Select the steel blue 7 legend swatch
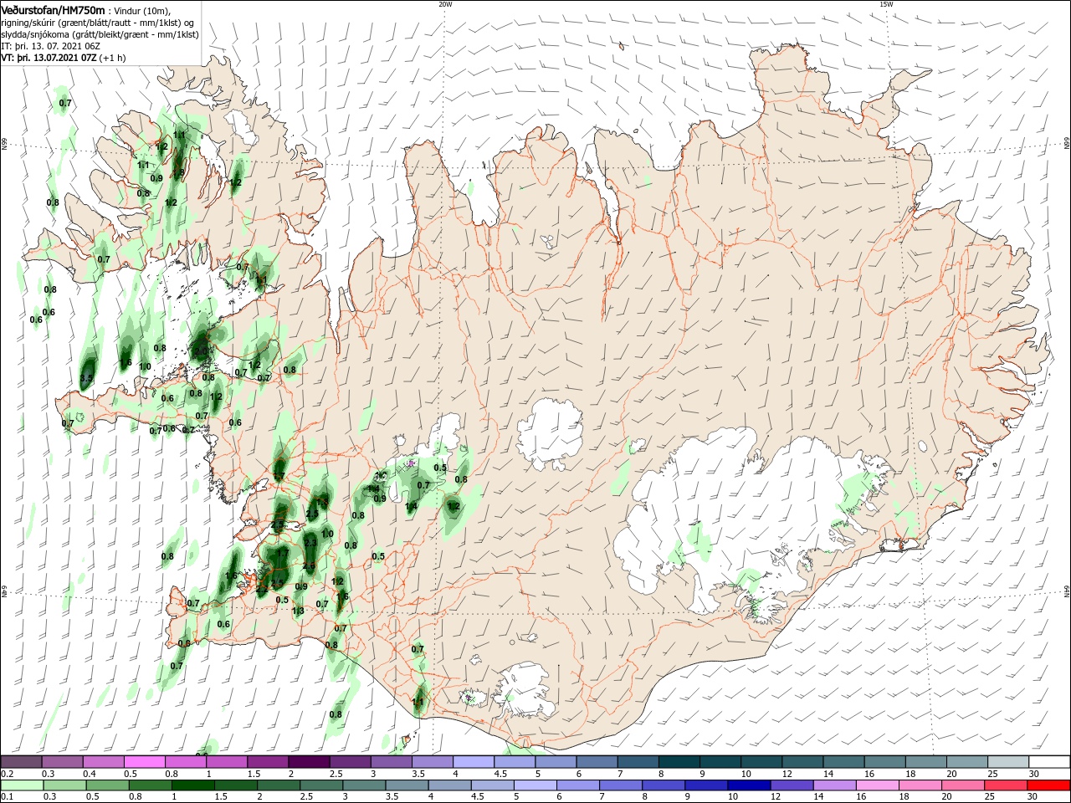 [638, 762]
